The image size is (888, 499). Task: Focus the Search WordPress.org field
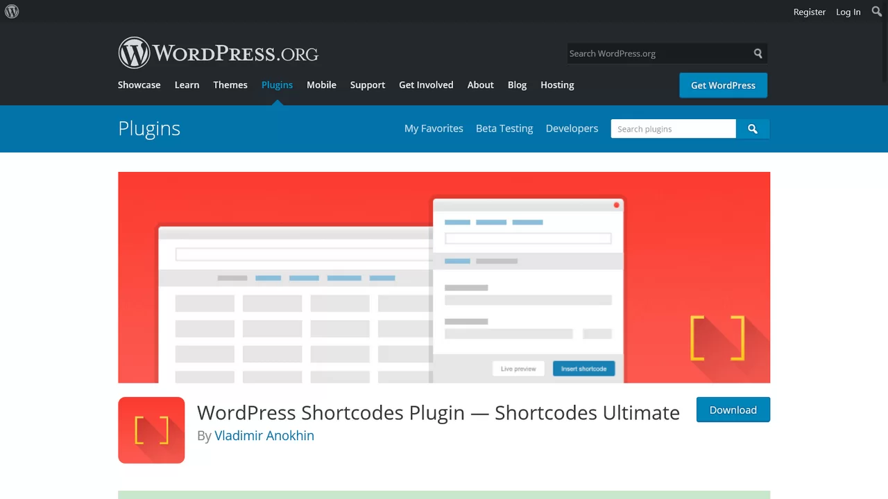coord(658,53)
